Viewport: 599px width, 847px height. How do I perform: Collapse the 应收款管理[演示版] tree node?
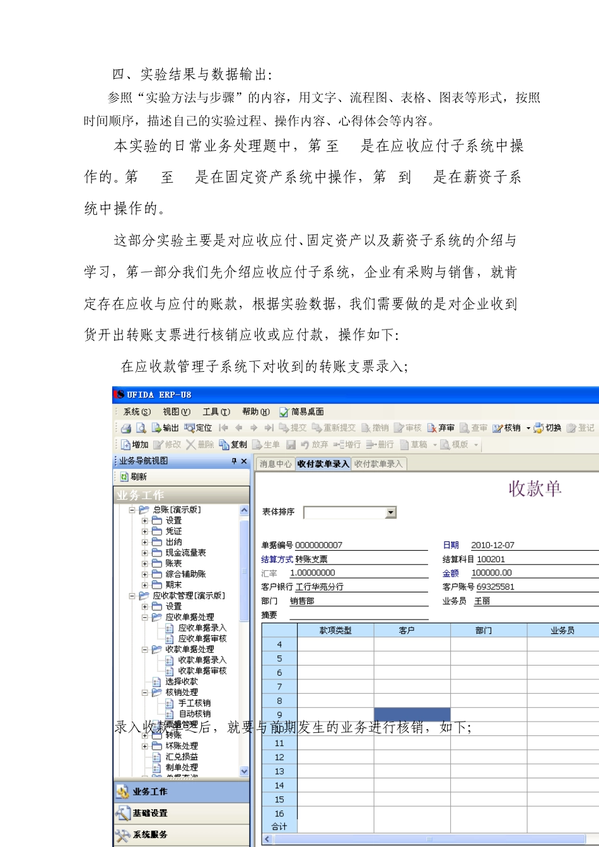(x=132, y=596)
